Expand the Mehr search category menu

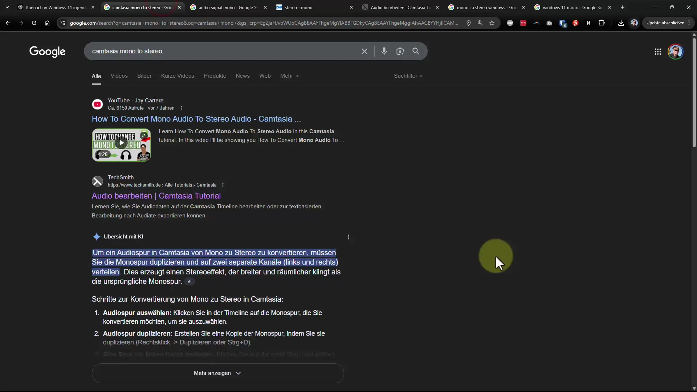click(289, 76)
